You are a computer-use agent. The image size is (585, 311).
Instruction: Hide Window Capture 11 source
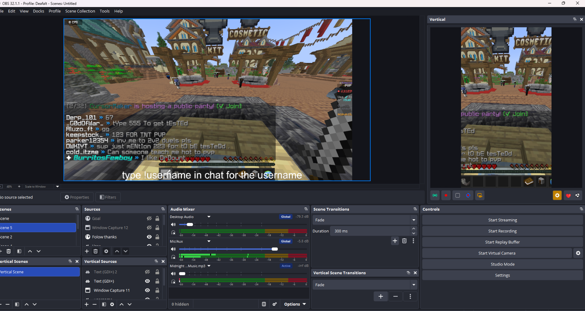(147, 290)
